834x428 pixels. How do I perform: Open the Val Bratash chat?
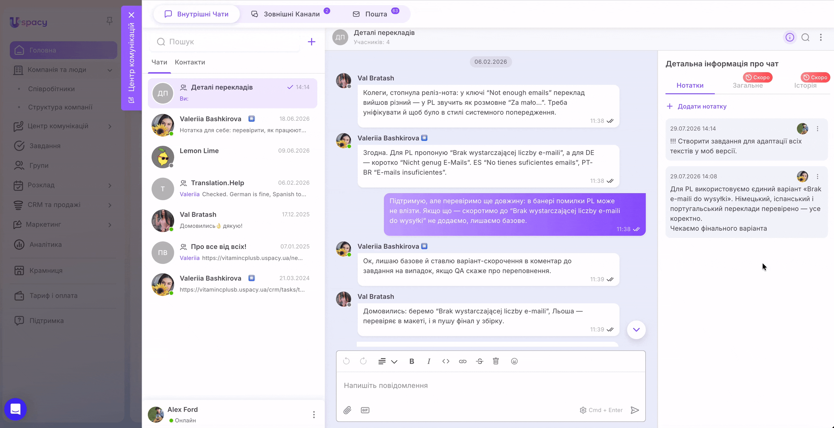(233, 220)
